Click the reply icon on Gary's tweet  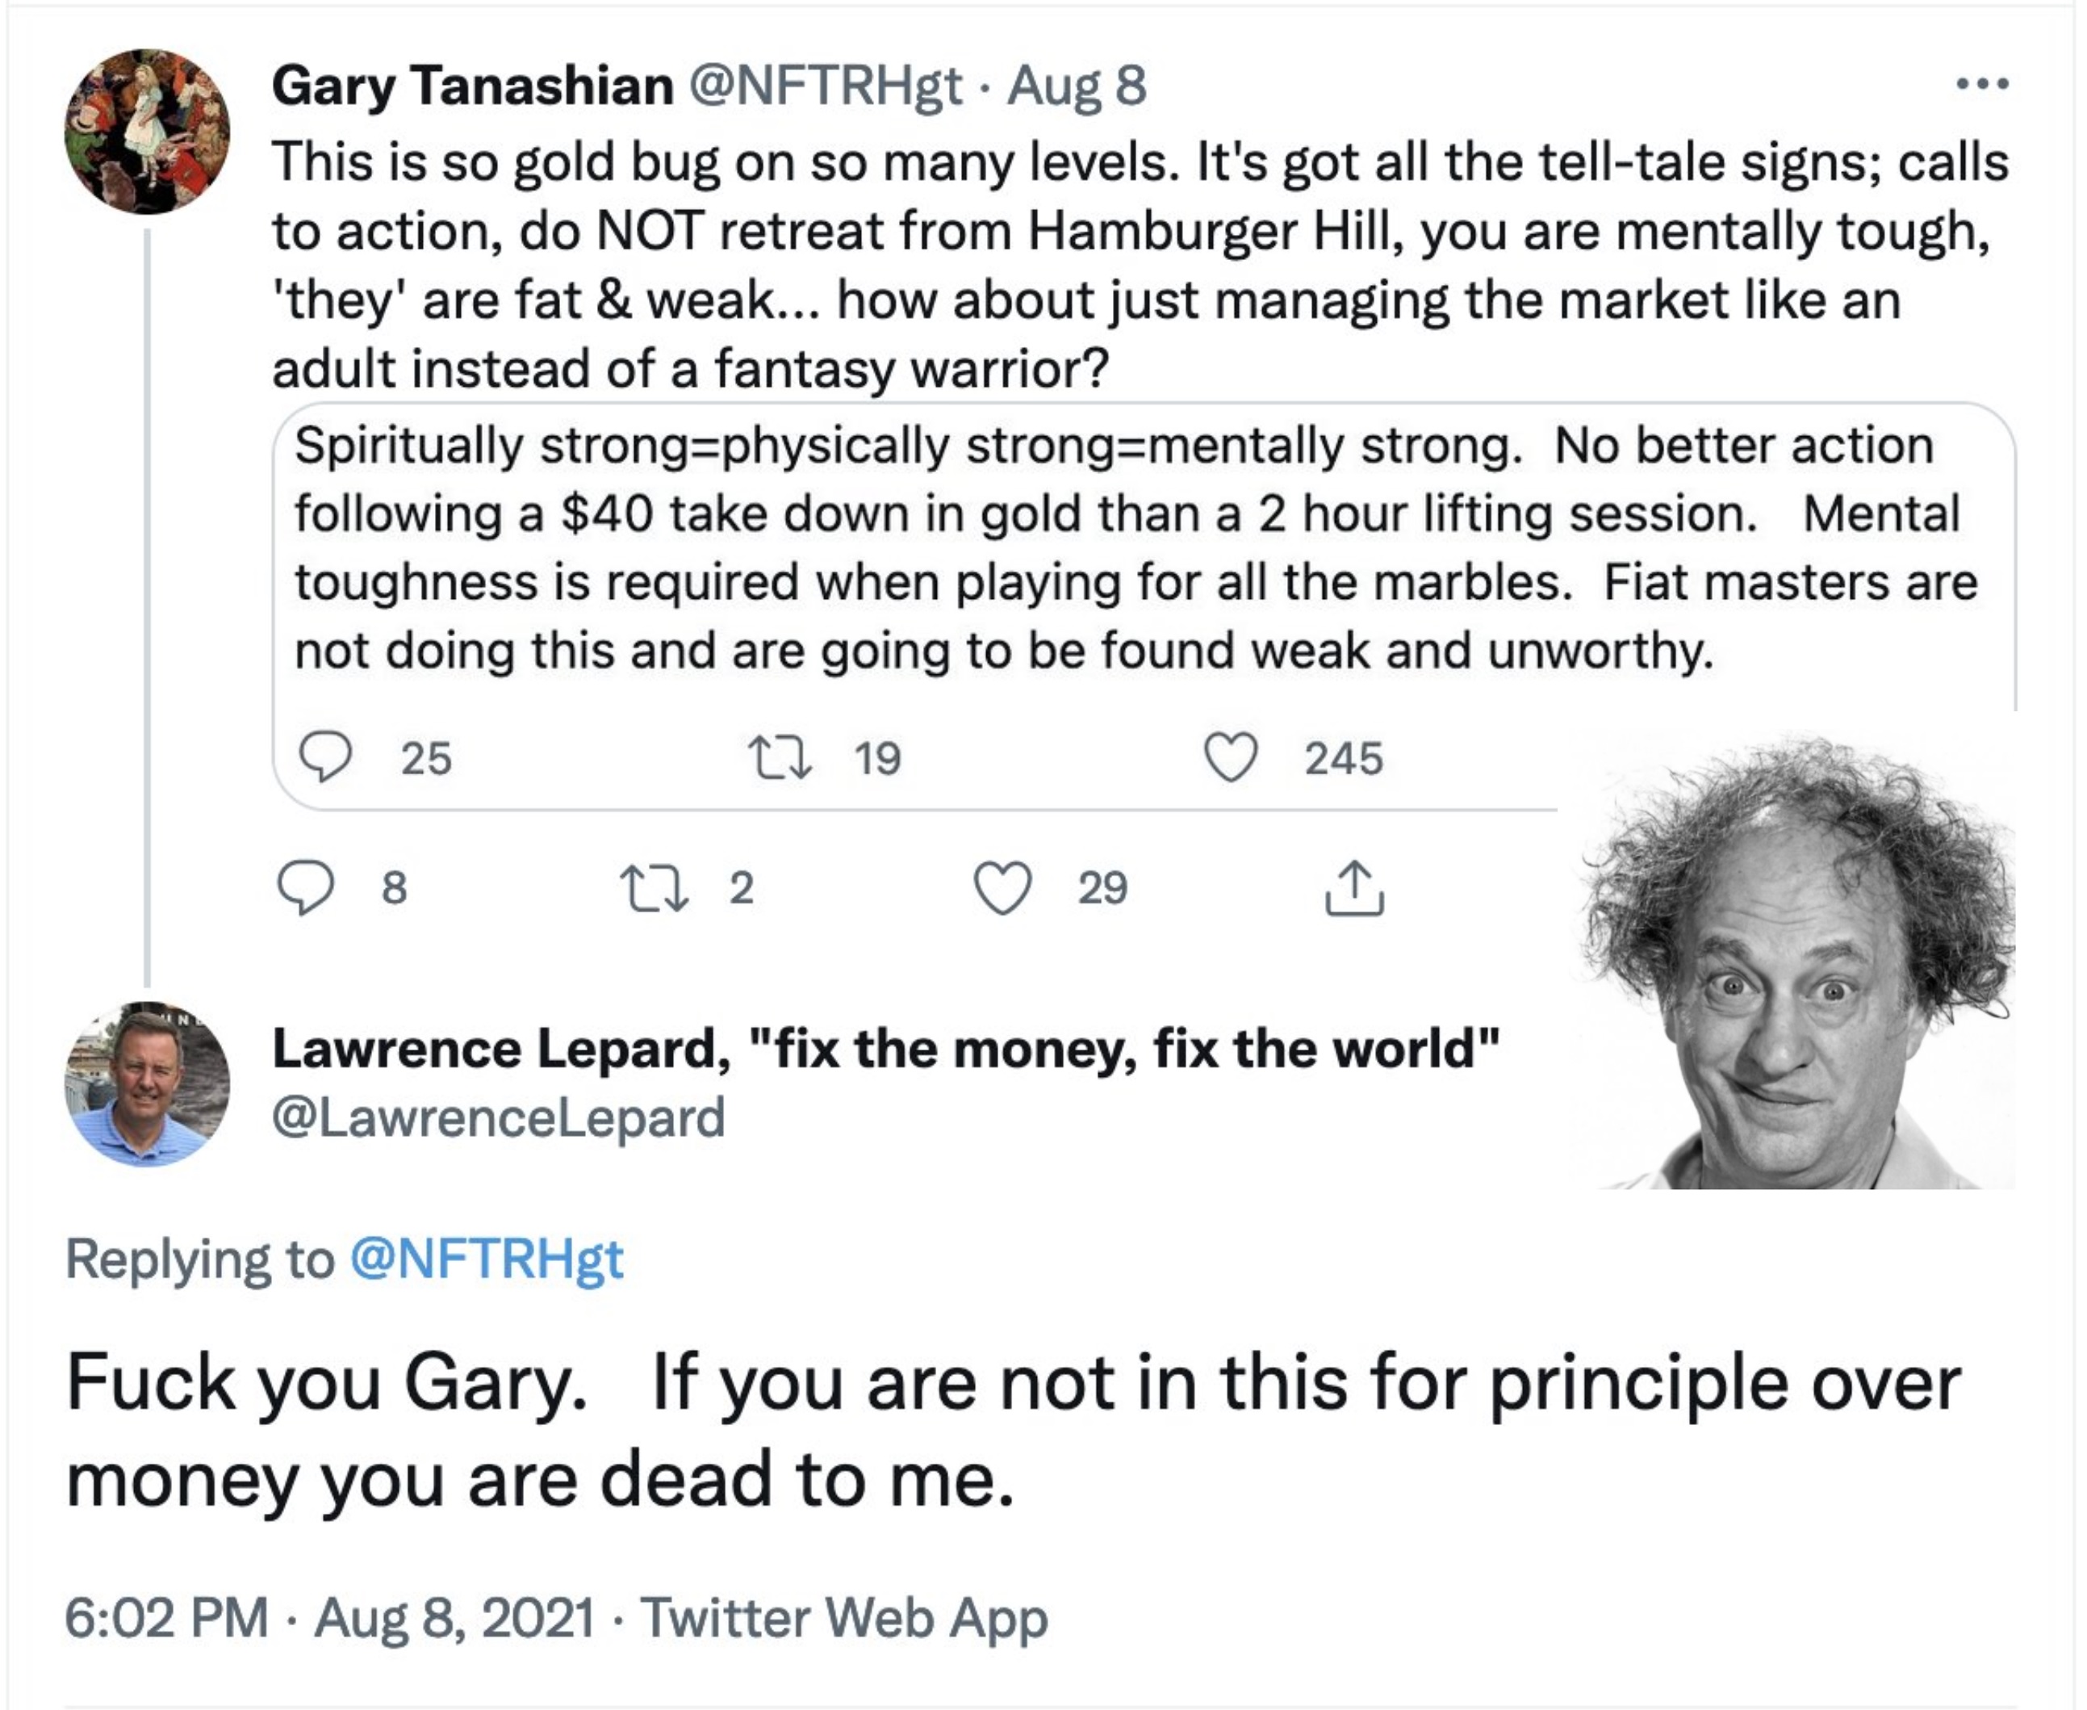pos(305,886)
